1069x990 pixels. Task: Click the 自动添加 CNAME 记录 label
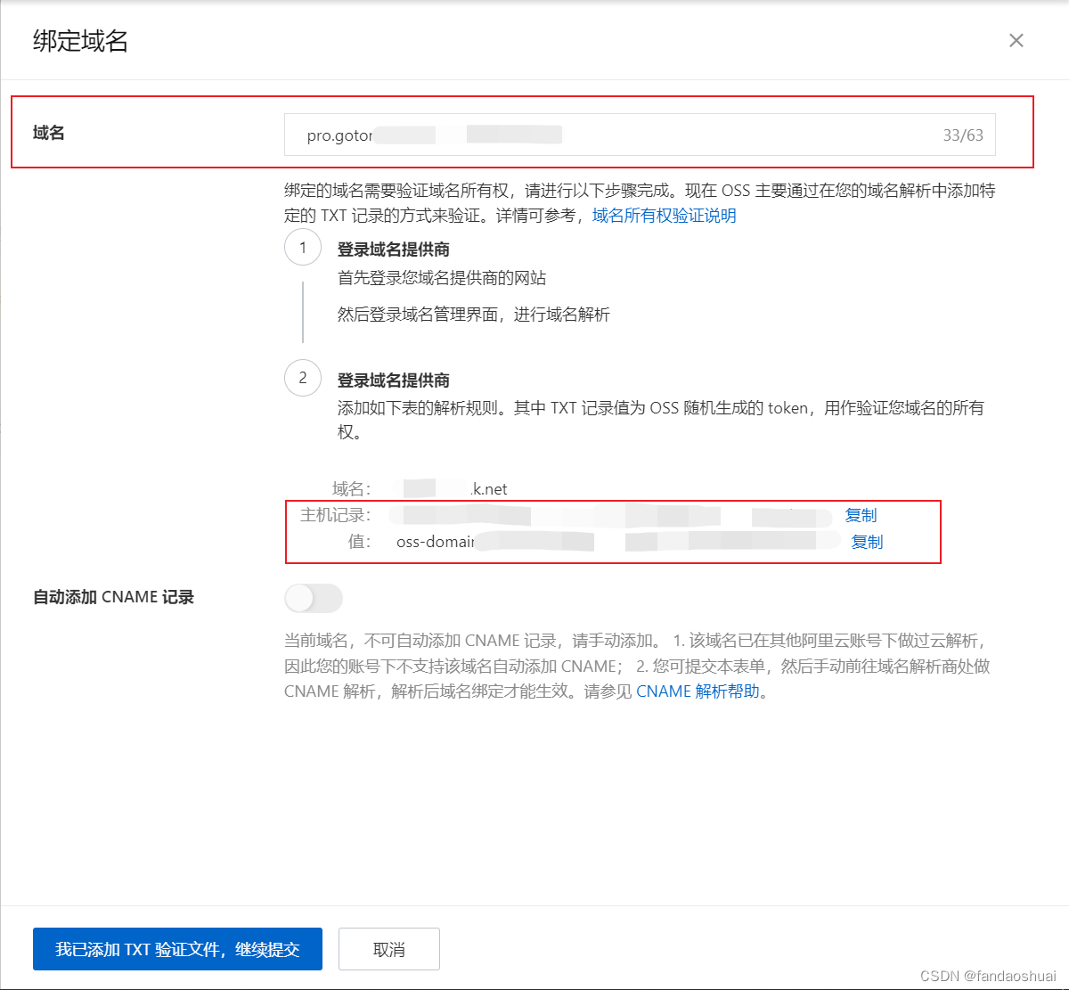coord(112,597)
